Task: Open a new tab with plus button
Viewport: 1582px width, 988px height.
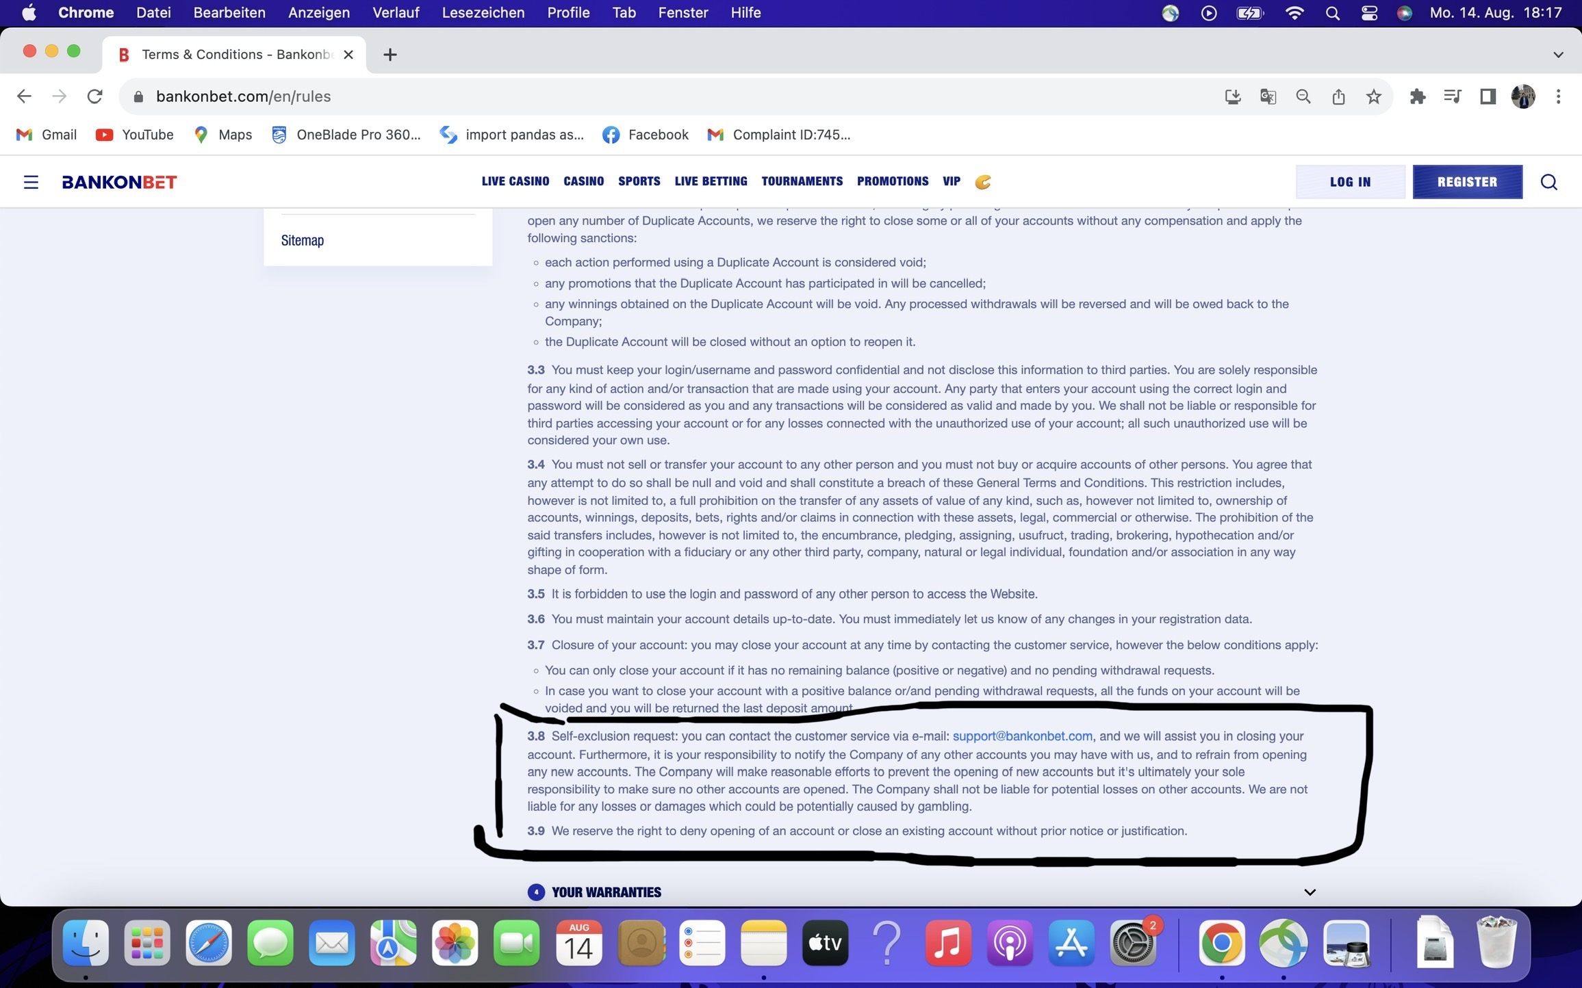Action: 390,55
